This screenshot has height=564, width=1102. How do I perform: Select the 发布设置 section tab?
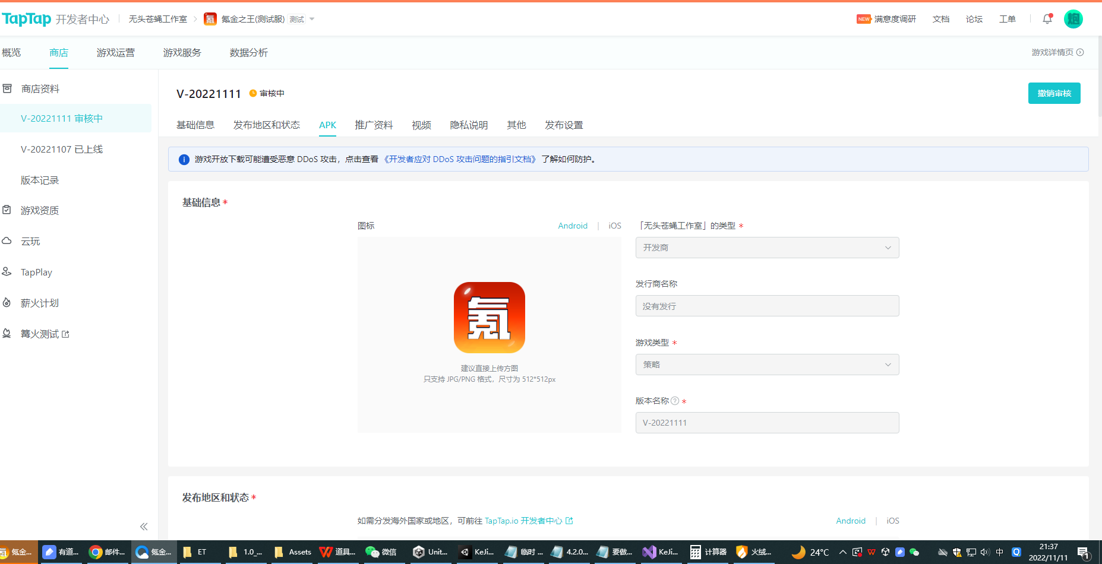click(564, 125)
